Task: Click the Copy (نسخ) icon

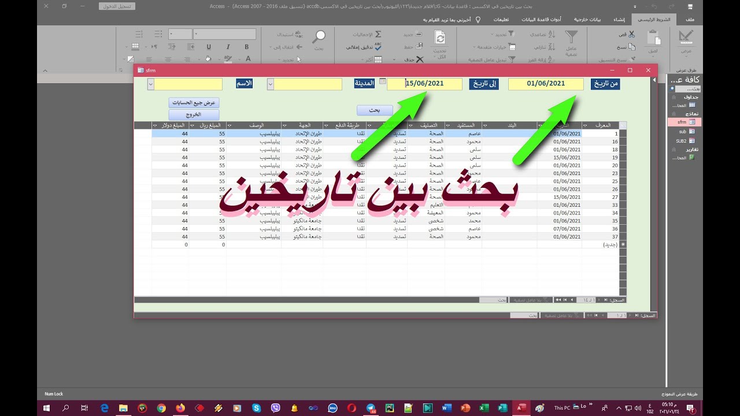Action: (x=631, y=47)
